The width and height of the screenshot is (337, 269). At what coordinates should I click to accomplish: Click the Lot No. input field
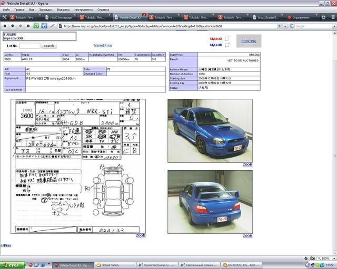[29, 46]
